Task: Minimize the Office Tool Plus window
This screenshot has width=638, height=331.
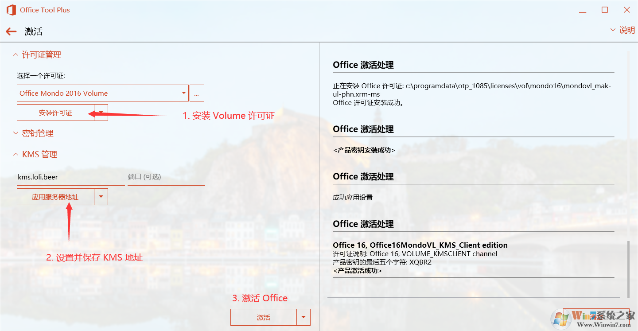Action: (x=583, y=9)
